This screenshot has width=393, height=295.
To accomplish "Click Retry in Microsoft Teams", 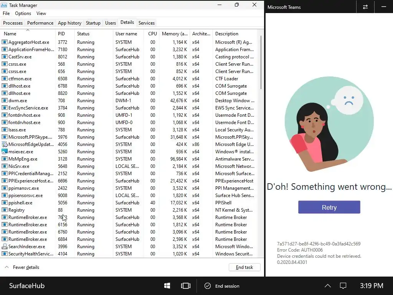I will point(329,207).
